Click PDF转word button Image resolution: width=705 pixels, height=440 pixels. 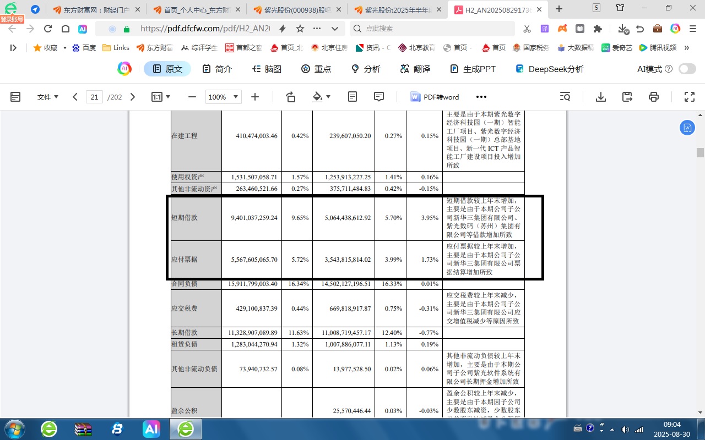435,97
